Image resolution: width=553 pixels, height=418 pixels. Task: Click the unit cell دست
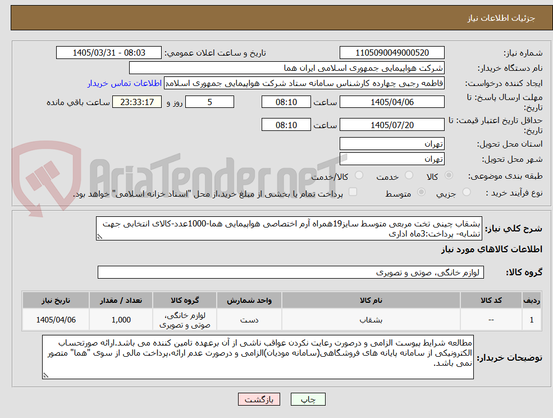pos(249,320)
